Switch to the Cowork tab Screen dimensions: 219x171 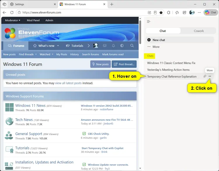tap(199, 31)
